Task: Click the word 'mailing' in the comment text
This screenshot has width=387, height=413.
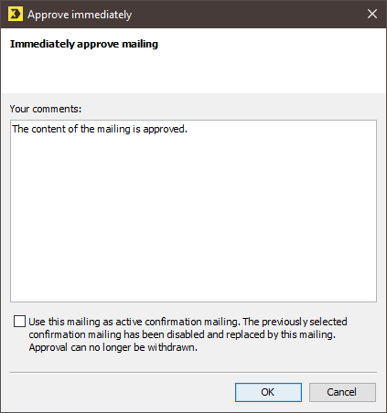Action: [113, 129]
